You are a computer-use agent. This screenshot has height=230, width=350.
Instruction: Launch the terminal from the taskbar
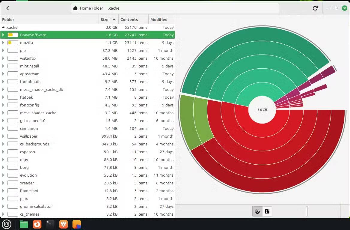pos(50,224)
